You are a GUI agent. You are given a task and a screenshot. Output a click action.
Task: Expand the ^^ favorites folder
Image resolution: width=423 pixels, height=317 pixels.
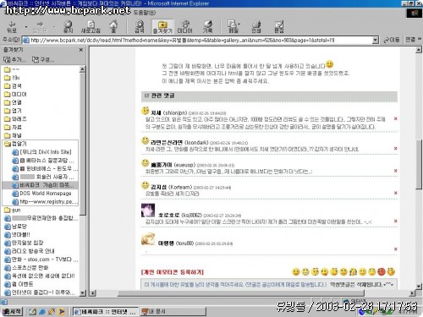(12, 69)
